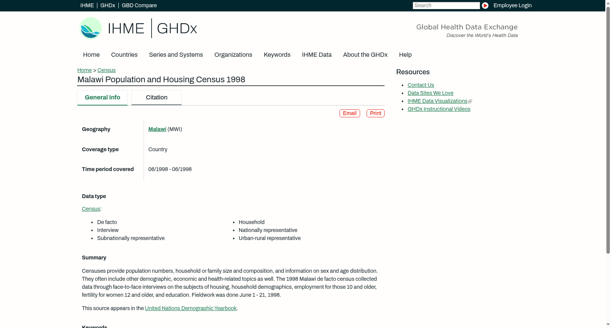This screenshot has width=611, height=328.
Task: Click 'Global Health Data Exchange' header text
Action: [x=467, y=27]
